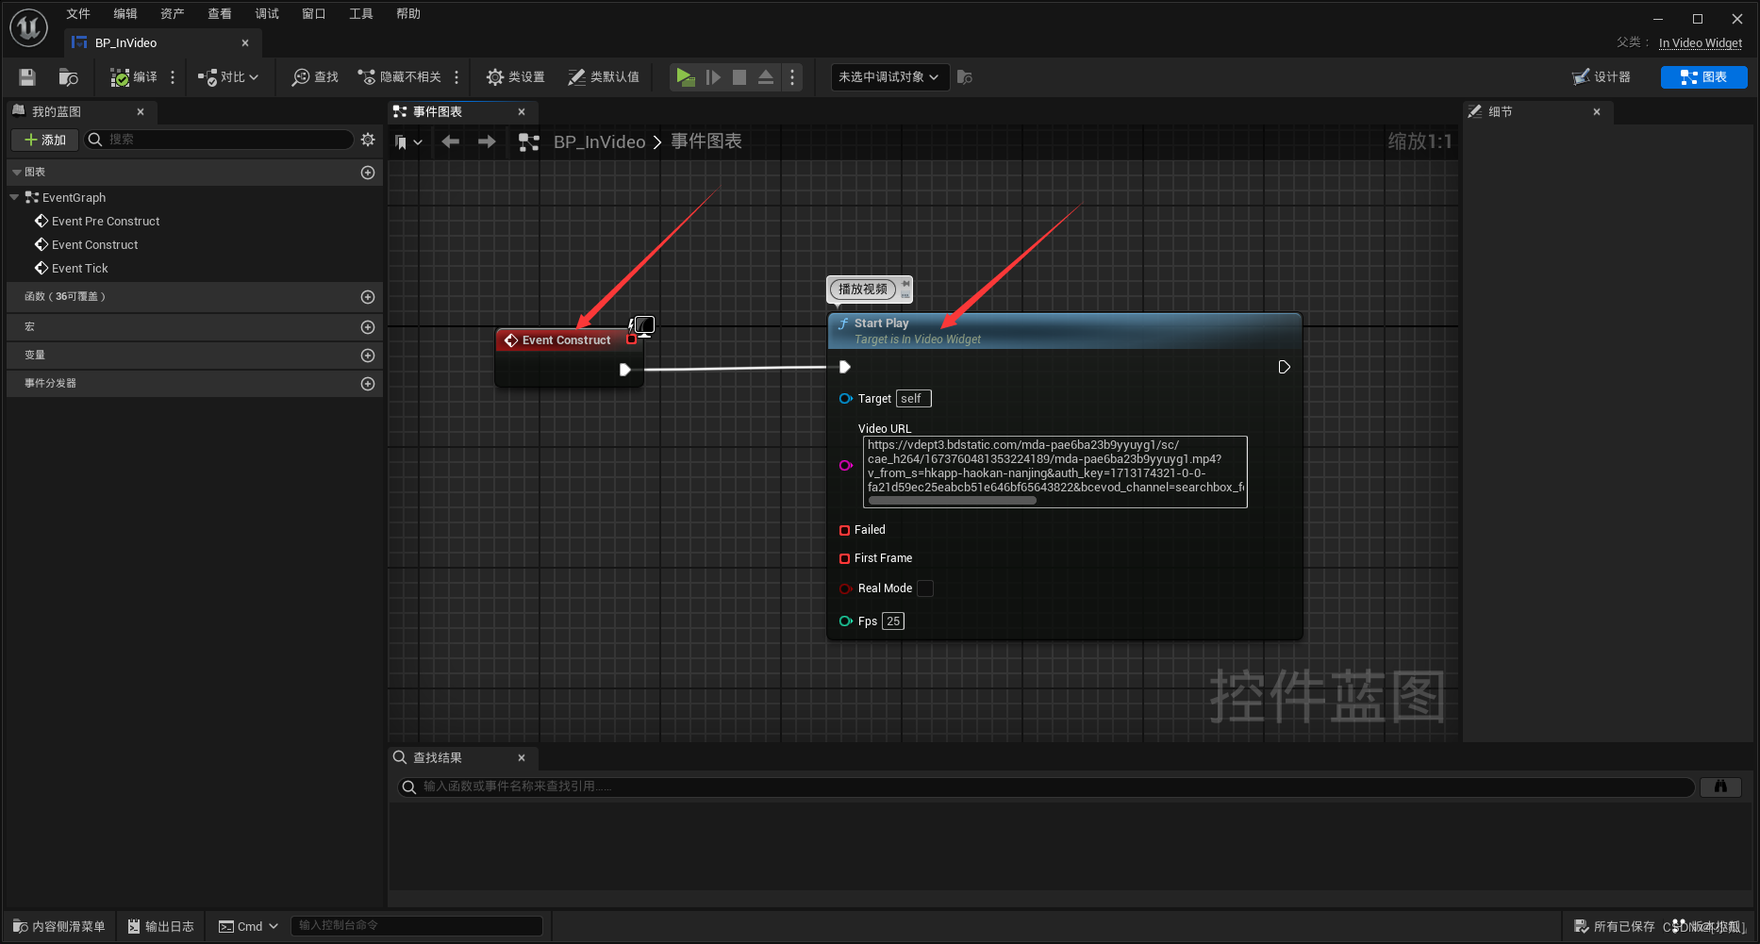Toggle the Real Mode checkbox
This screenshot has width=1760, height=944.
tap(925, 588)
